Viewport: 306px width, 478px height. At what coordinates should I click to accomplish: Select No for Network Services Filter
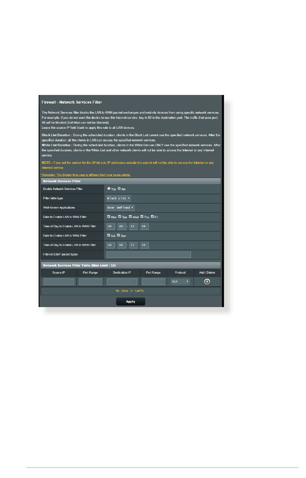tap(119, 189)
